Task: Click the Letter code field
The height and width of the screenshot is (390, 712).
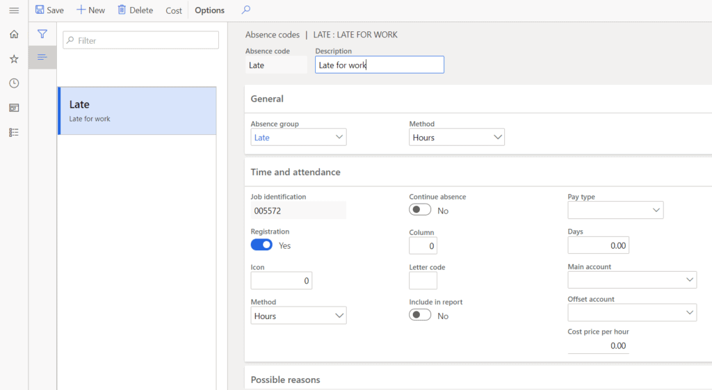Action: point(423,281)
